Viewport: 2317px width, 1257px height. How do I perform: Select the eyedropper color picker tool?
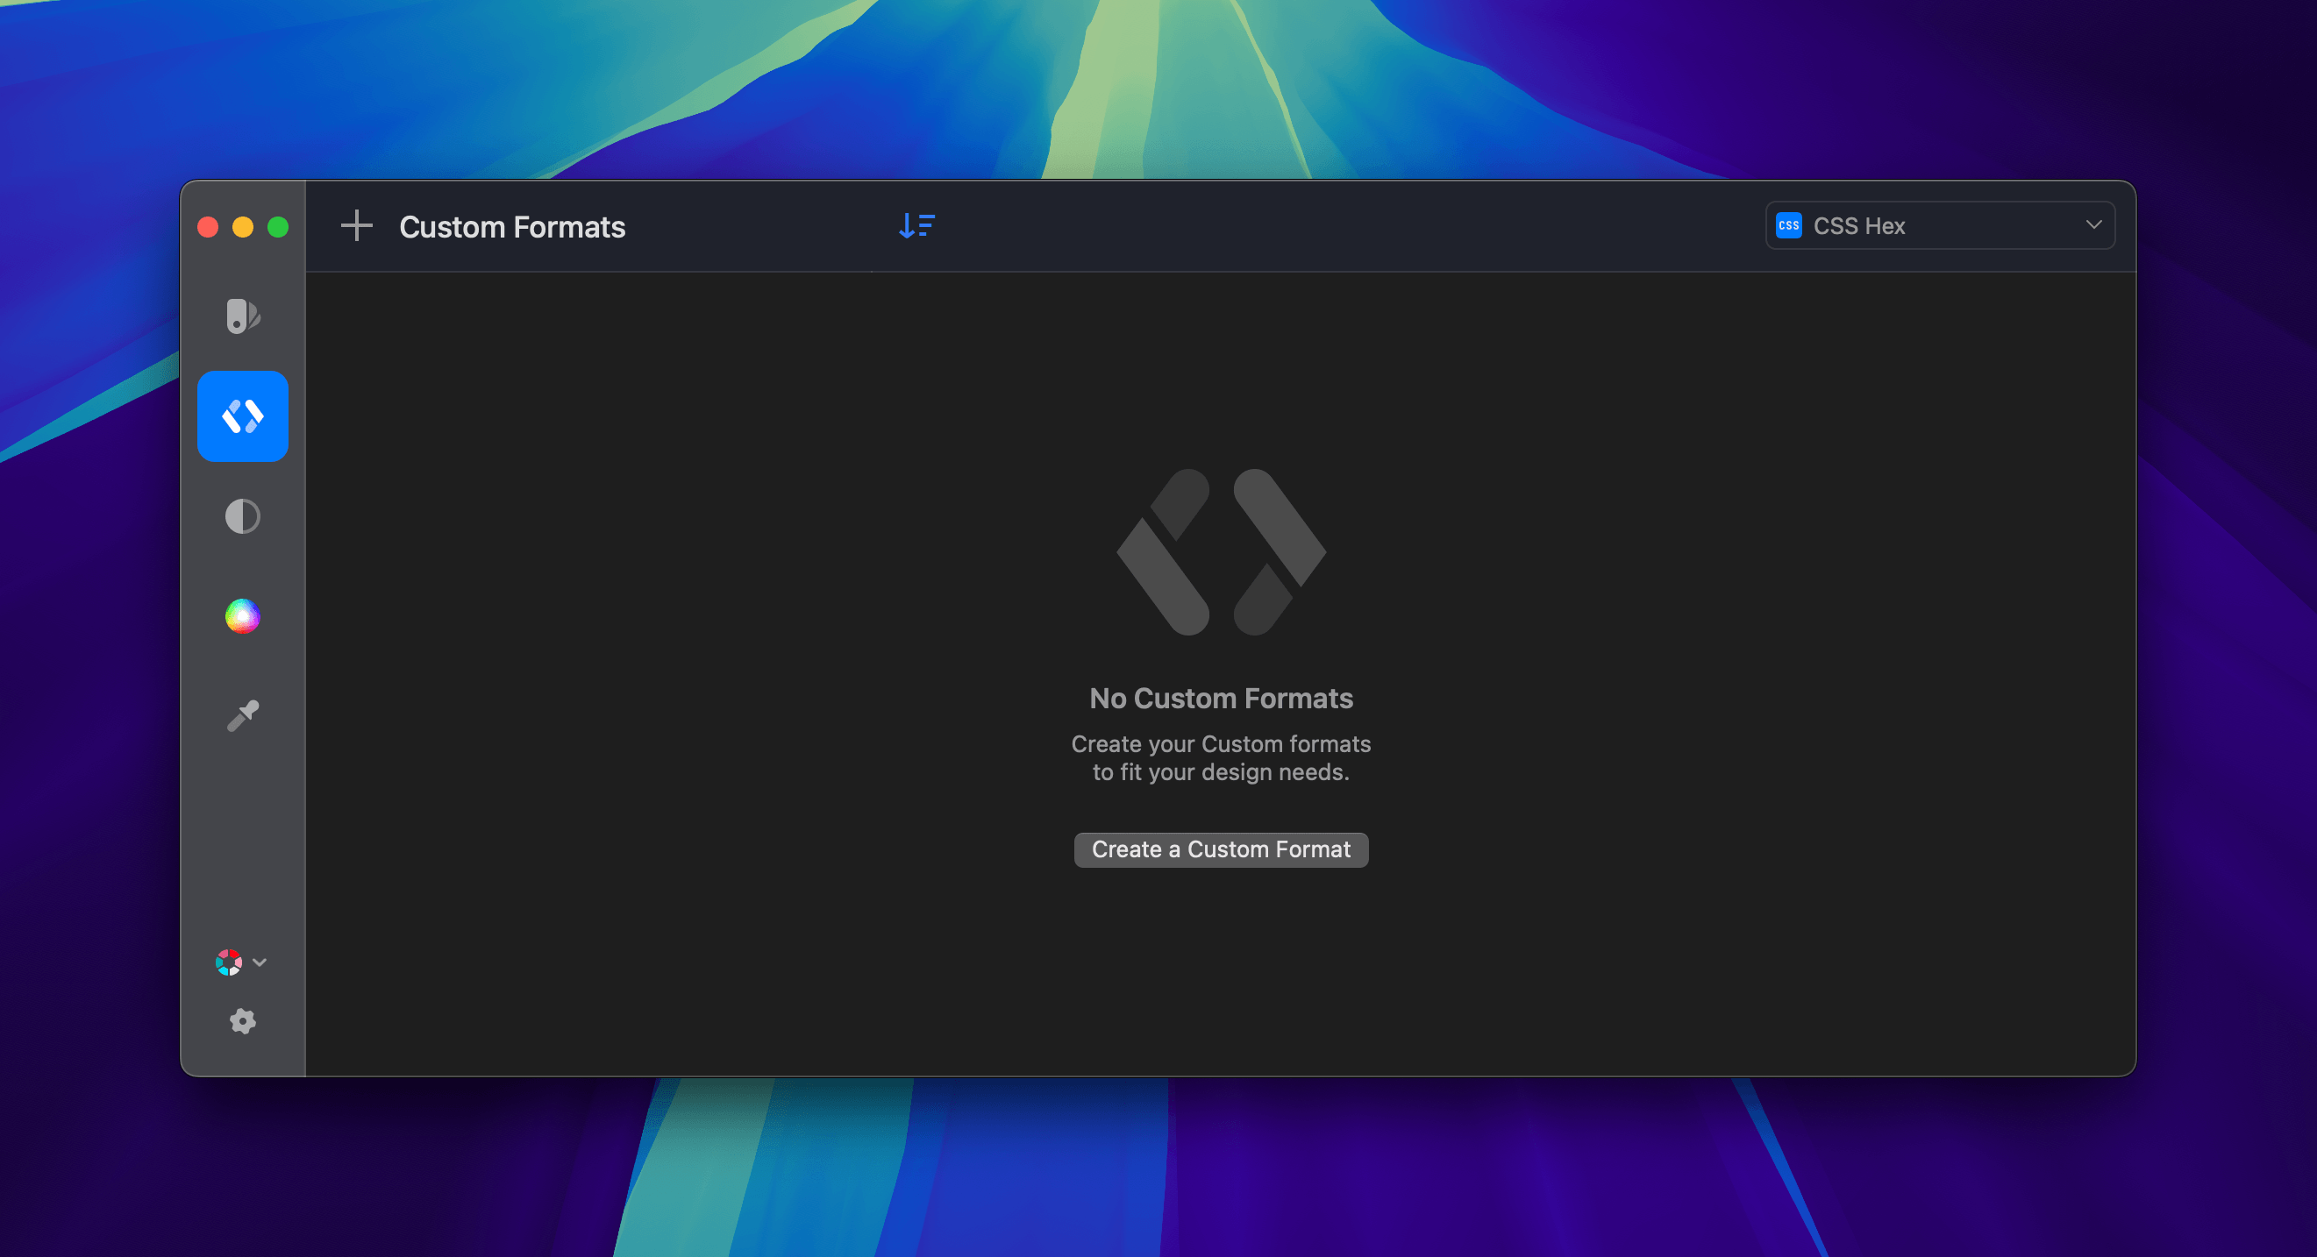[x=242, y=715]
